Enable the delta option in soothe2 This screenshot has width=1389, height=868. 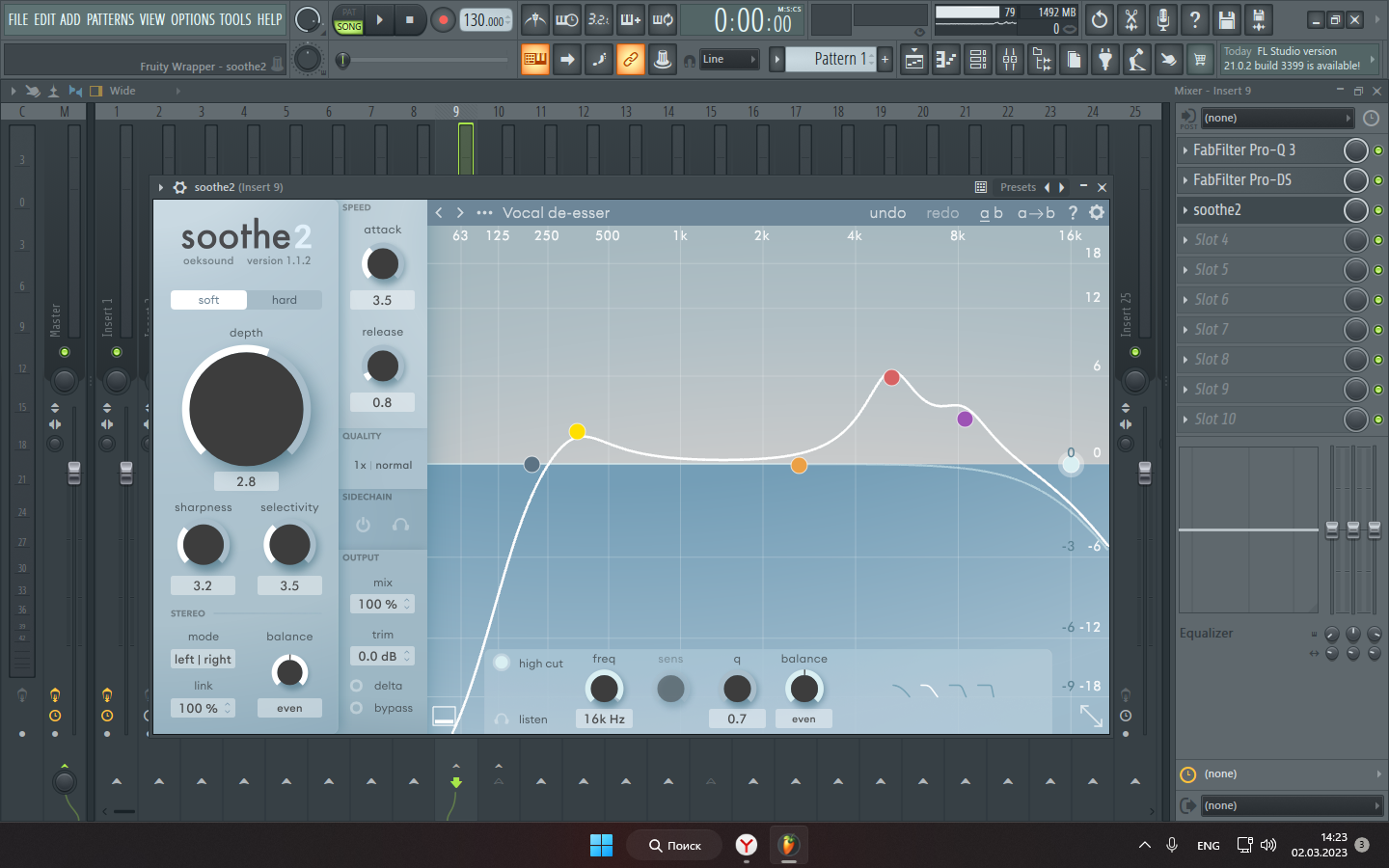(356, 686)
